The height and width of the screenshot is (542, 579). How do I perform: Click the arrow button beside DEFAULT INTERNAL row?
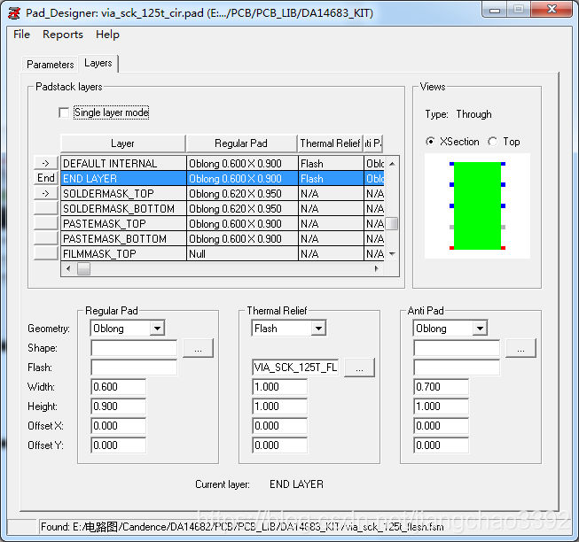pos(45,163)
